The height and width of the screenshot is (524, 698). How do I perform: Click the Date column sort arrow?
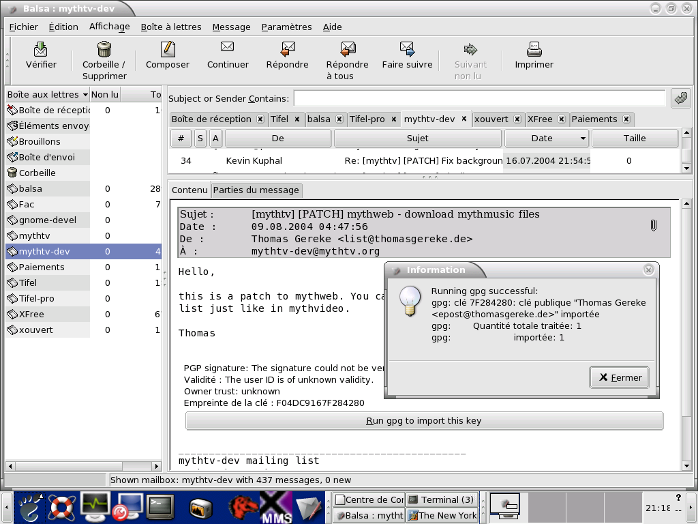click(x=583, y=139)
